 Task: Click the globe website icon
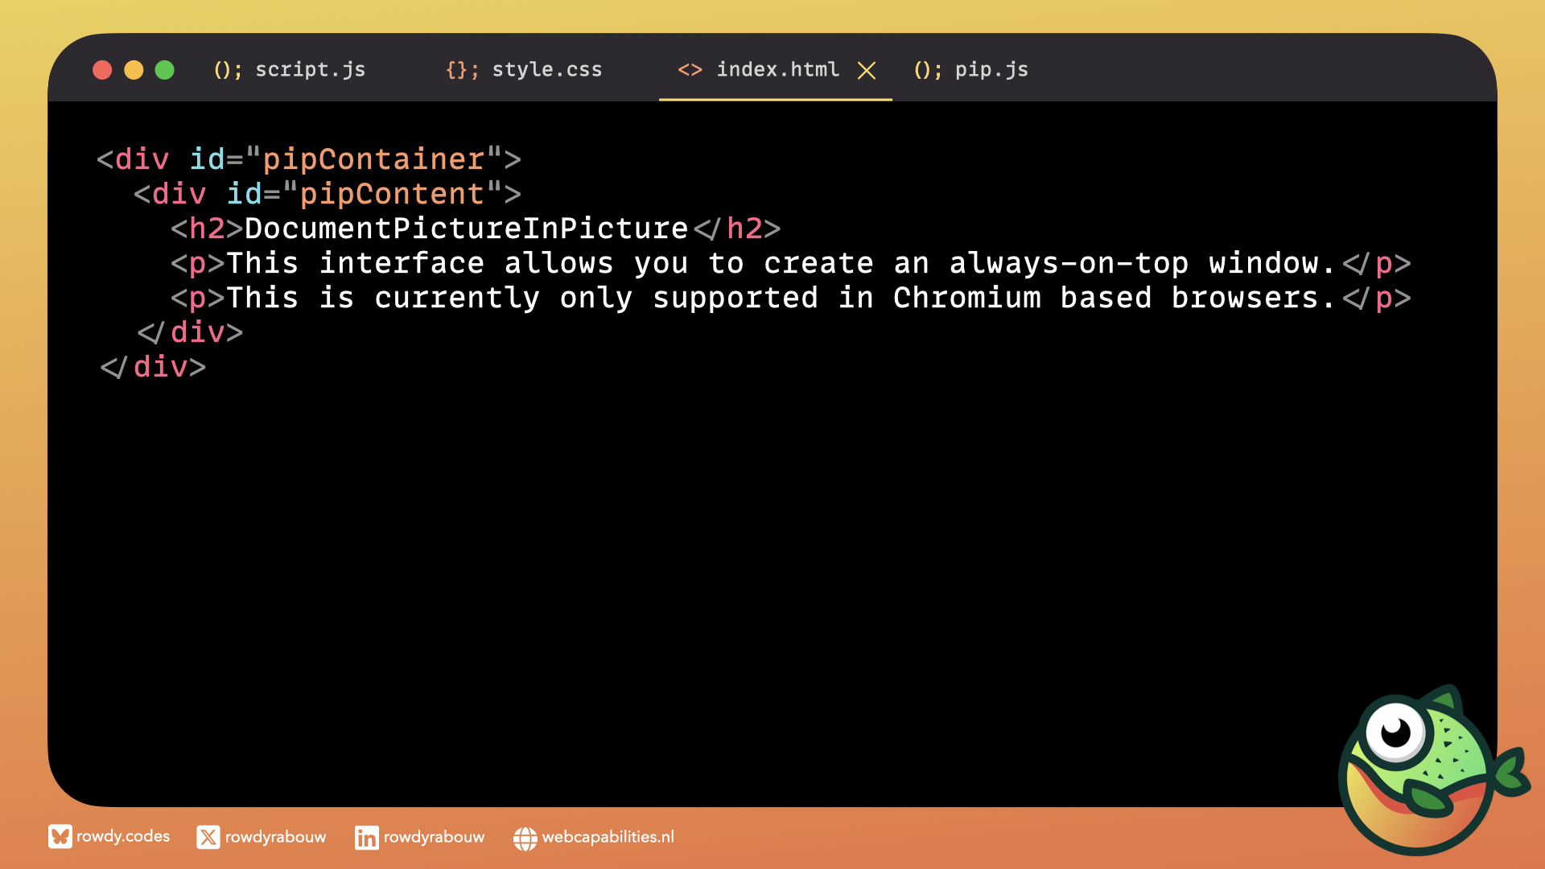(x=525, y=838)
